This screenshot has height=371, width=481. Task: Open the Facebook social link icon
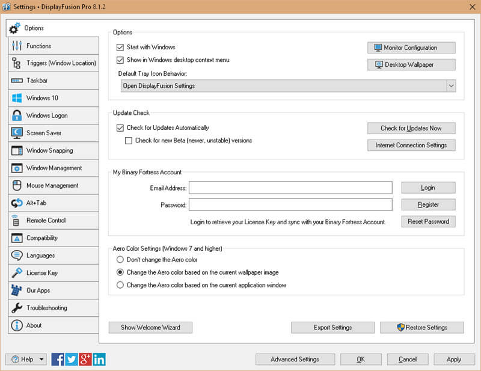pos(58,360)
